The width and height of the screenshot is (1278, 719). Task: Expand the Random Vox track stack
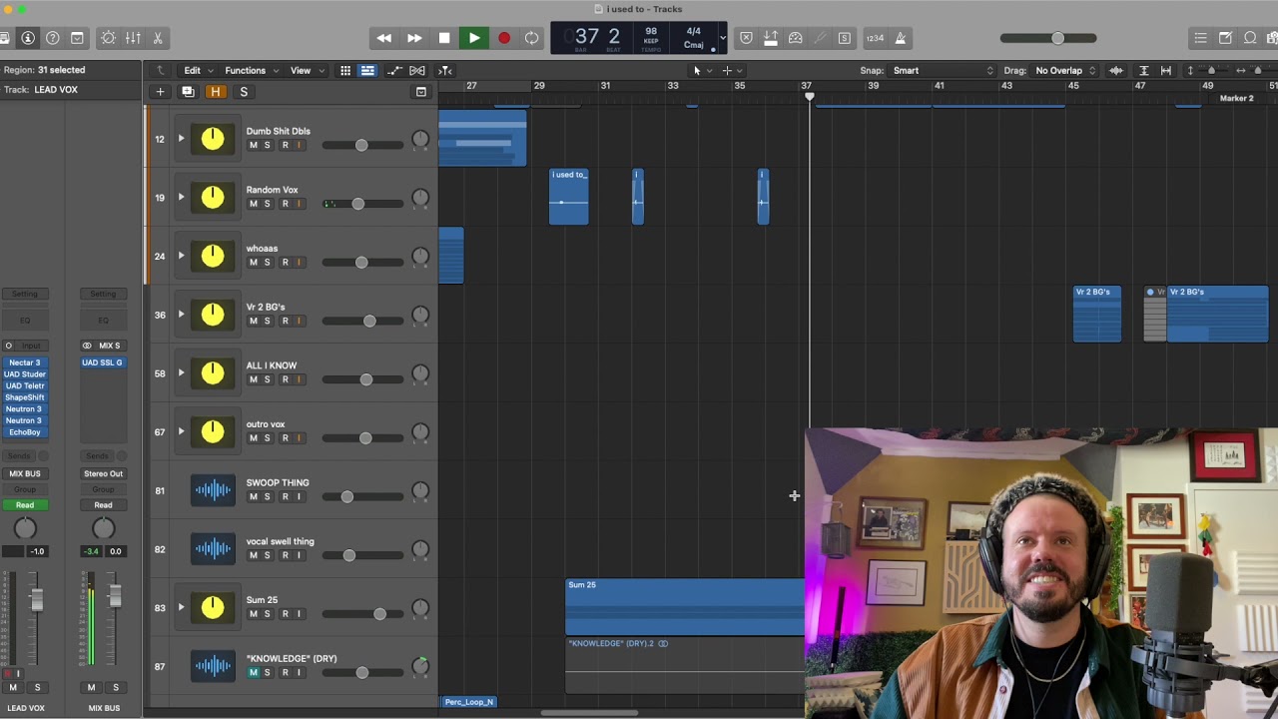tap(182, 198)
